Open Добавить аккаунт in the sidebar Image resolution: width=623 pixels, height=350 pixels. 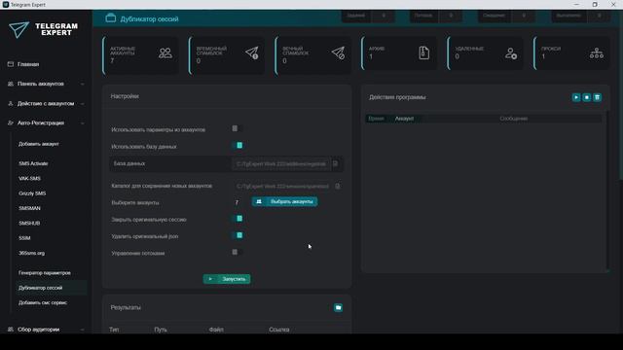click(39, 144)
